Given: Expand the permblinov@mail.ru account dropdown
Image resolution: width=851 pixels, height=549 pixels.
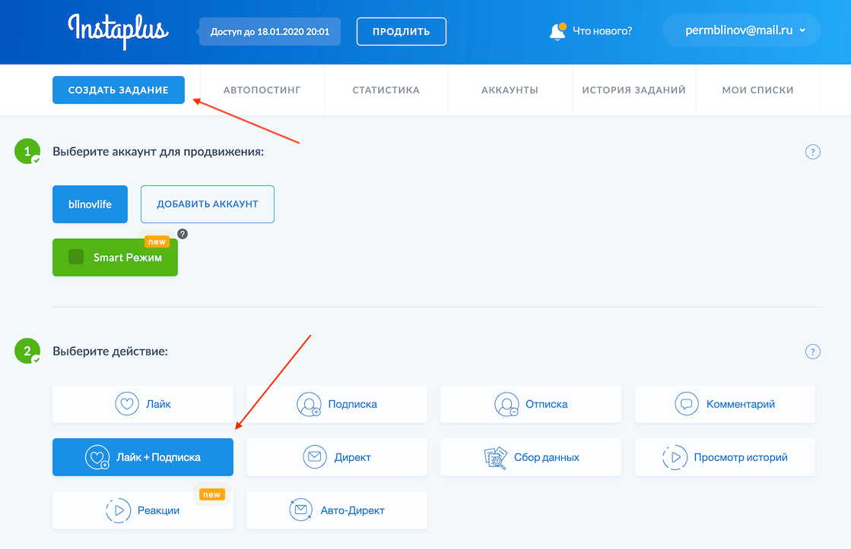Looking at the screenshot, I should click(741, 31).
